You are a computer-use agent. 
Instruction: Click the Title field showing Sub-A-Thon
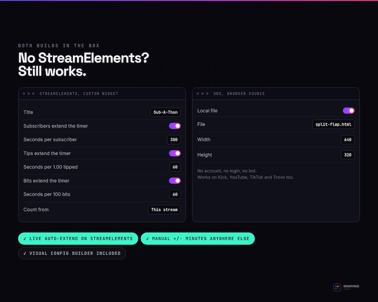tap(165, 112)
